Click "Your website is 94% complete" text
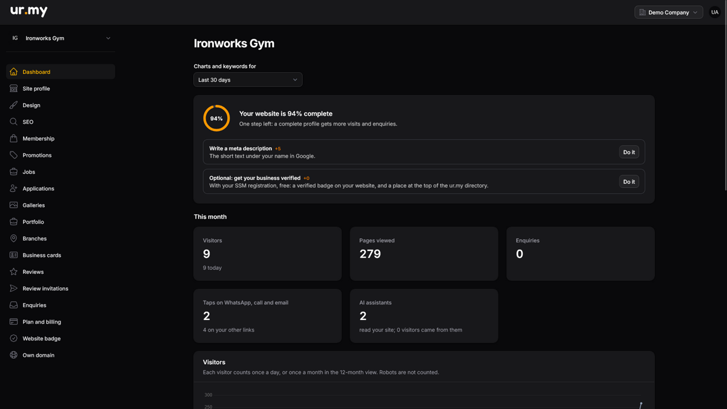Screen dimensions: 727x409 point(286,113)
